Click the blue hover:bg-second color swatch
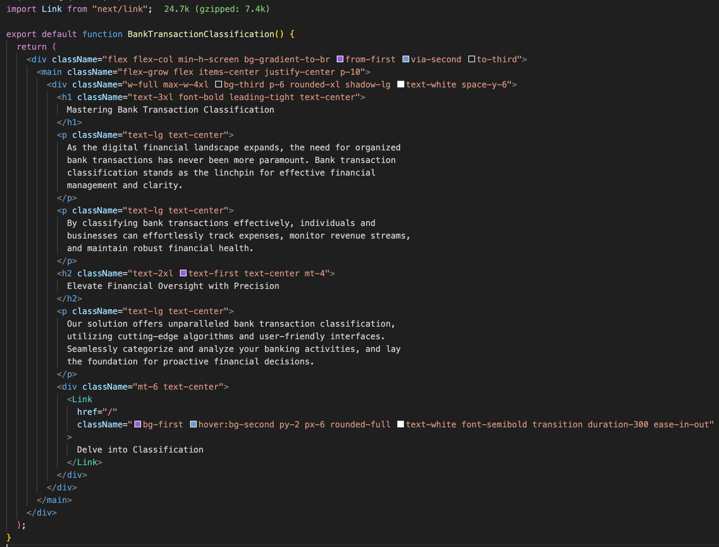Image resolution: width=719 pixels, height=547 pixels. 193,424
